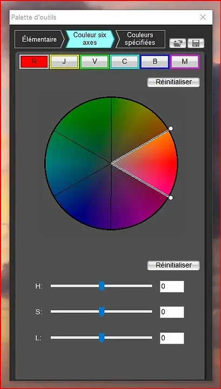This screenshot has height=389, width=221.
Task: Select the yellow J color axis
Action: tap(64, 62)
